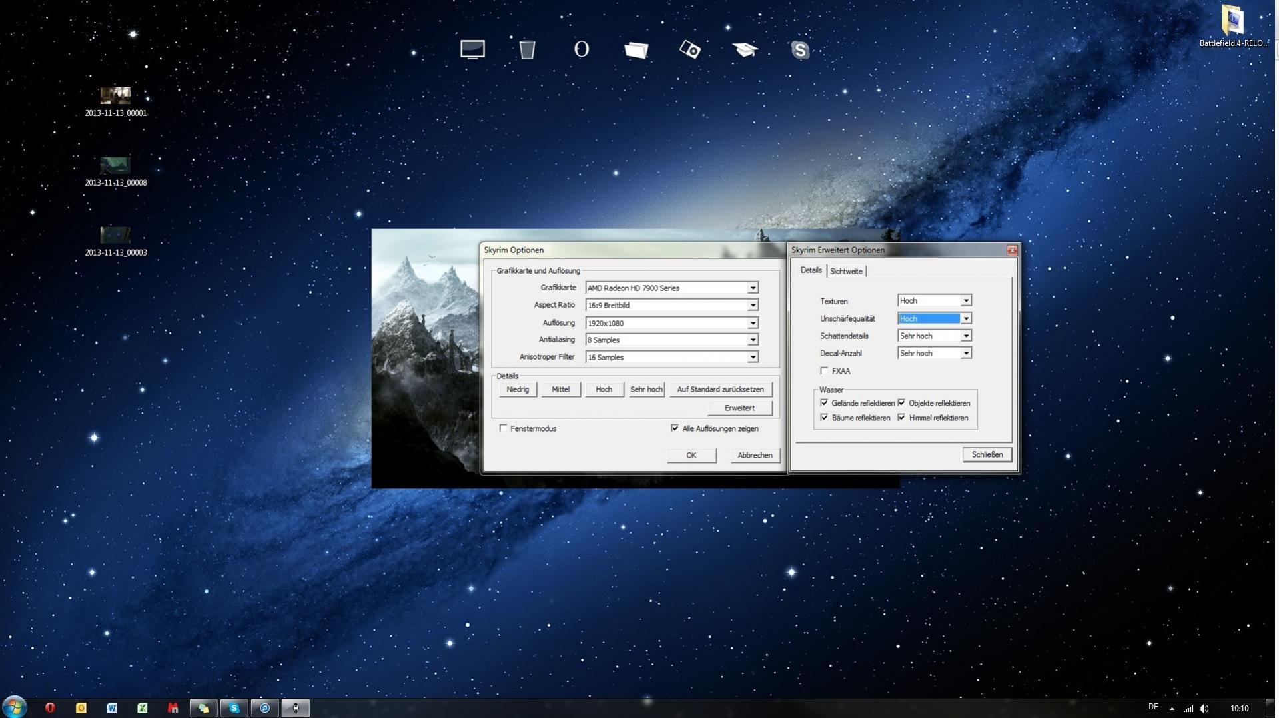Image resolution: width=1279 pixels, height=718 pixels.
Task: Click the Schließen button
Action: tap(987, 454)
